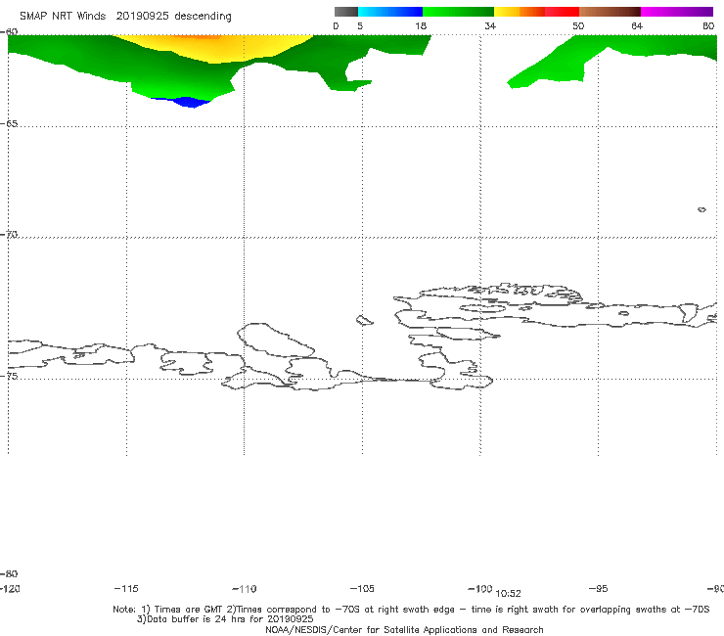Image resolution: width=724 pixels, height=636 pixels.
Task: Click the brown segment of the color bar
Action: (x=610, y=12)
